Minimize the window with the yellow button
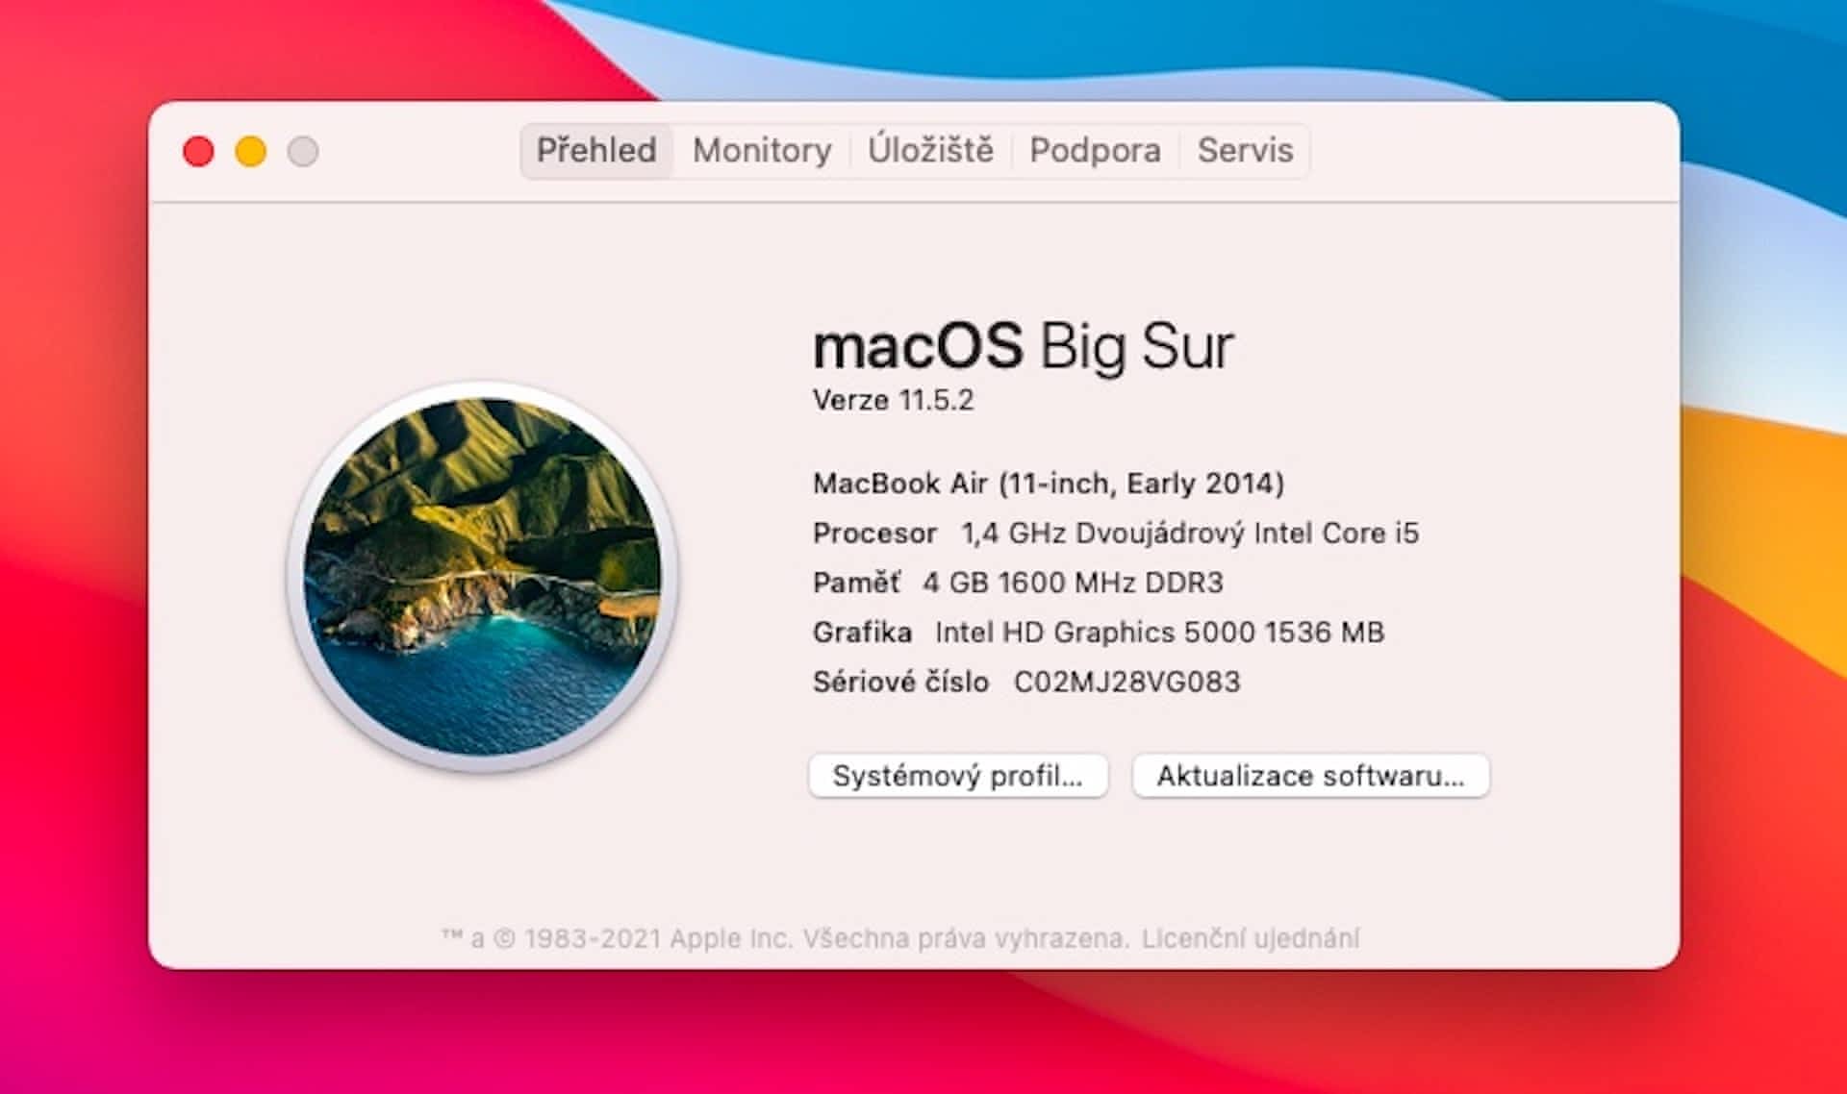This screenshot has height=1094, width=1847. [251, 152]
